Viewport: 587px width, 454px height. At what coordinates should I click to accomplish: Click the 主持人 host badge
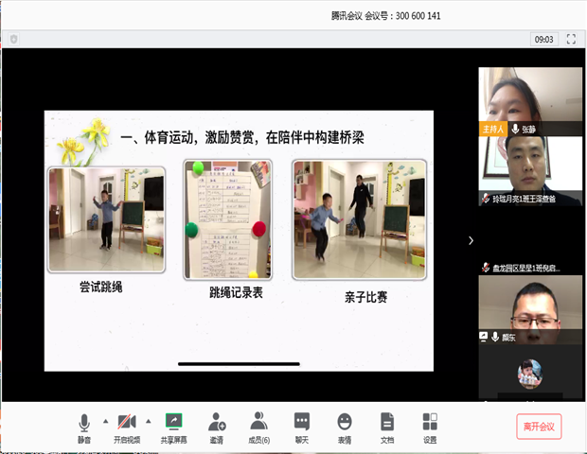(491, 129)
